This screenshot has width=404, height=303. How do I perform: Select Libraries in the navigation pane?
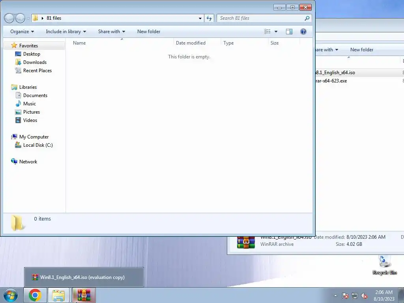point(28,87)
